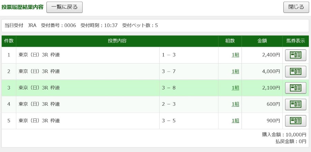Click the 購入金額：10,000円 total text
Viewport: 311px width, 152px height.
[x=284, y=135]
